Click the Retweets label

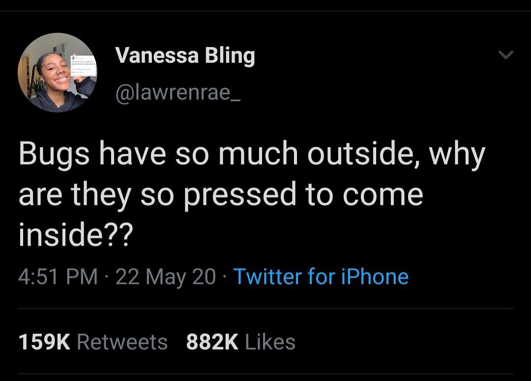[x=122, y=342]
